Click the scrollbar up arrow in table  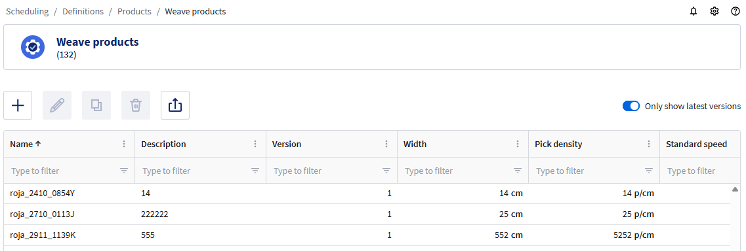click(735, 190)
